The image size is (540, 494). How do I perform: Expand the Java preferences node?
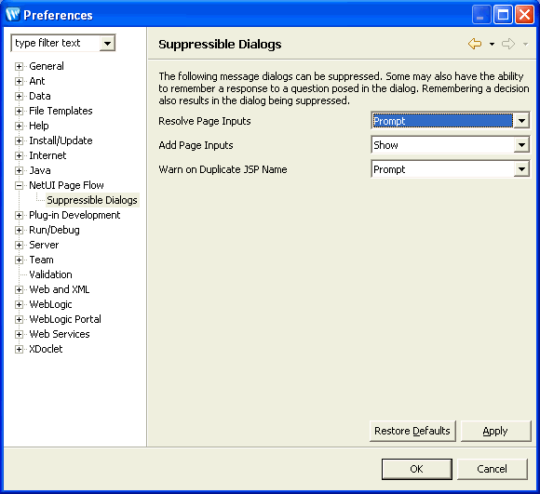19,170
